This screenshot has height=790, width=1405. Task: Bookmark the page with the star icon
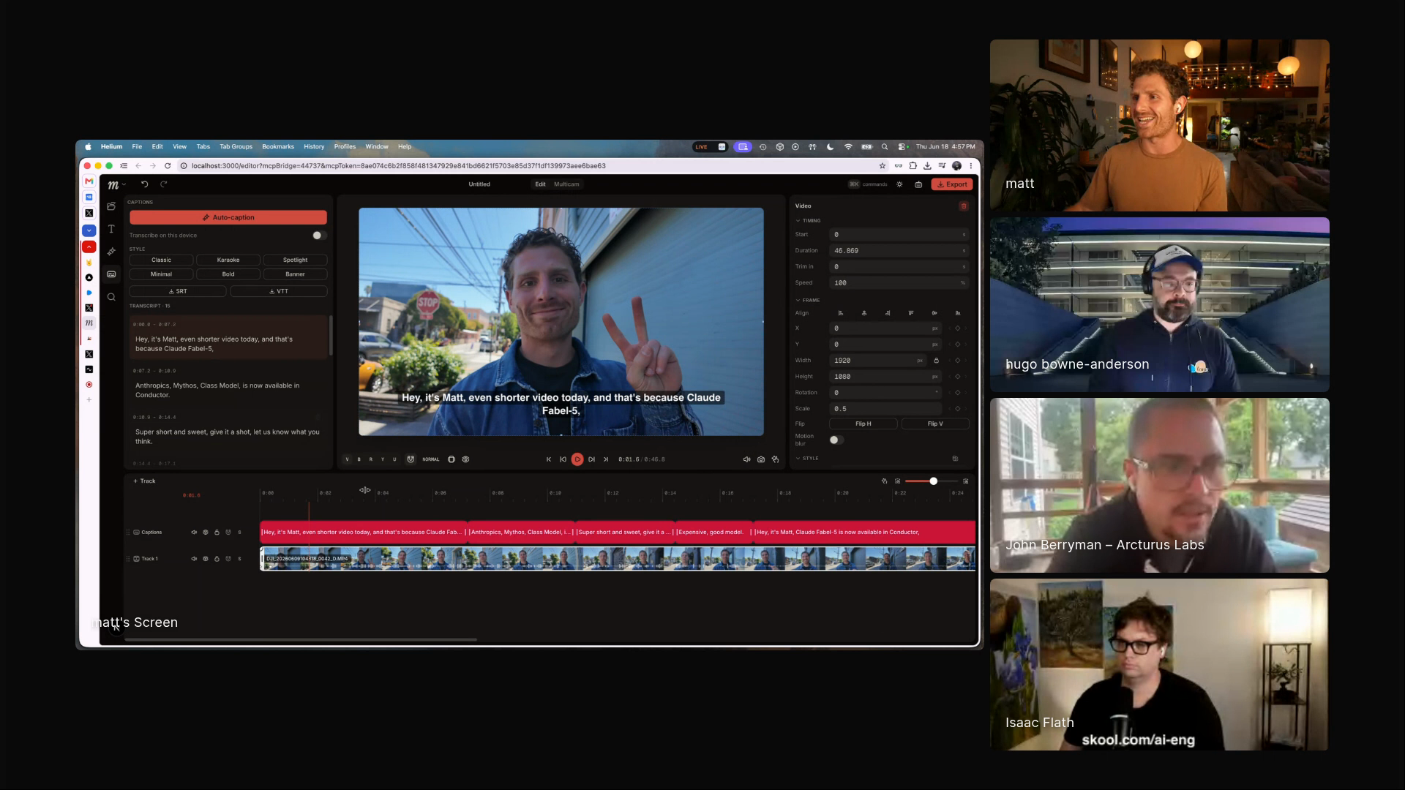tap(883, 166)
